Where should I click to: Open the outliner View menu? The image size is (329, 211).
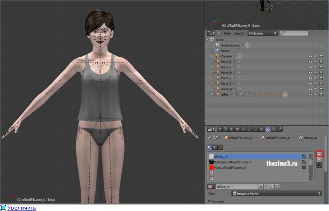coord(227,33)
